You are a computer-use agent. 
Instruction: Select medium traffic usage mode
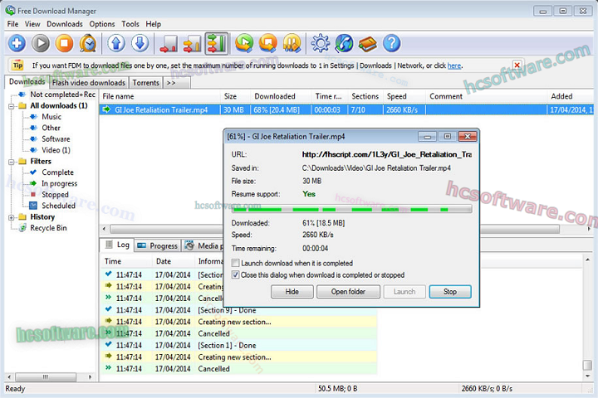[192, 43]
